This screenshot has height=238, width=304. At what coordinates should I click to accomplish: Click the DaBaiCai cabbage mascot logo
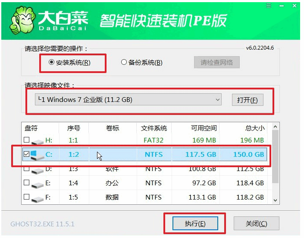tap(22, 21)
